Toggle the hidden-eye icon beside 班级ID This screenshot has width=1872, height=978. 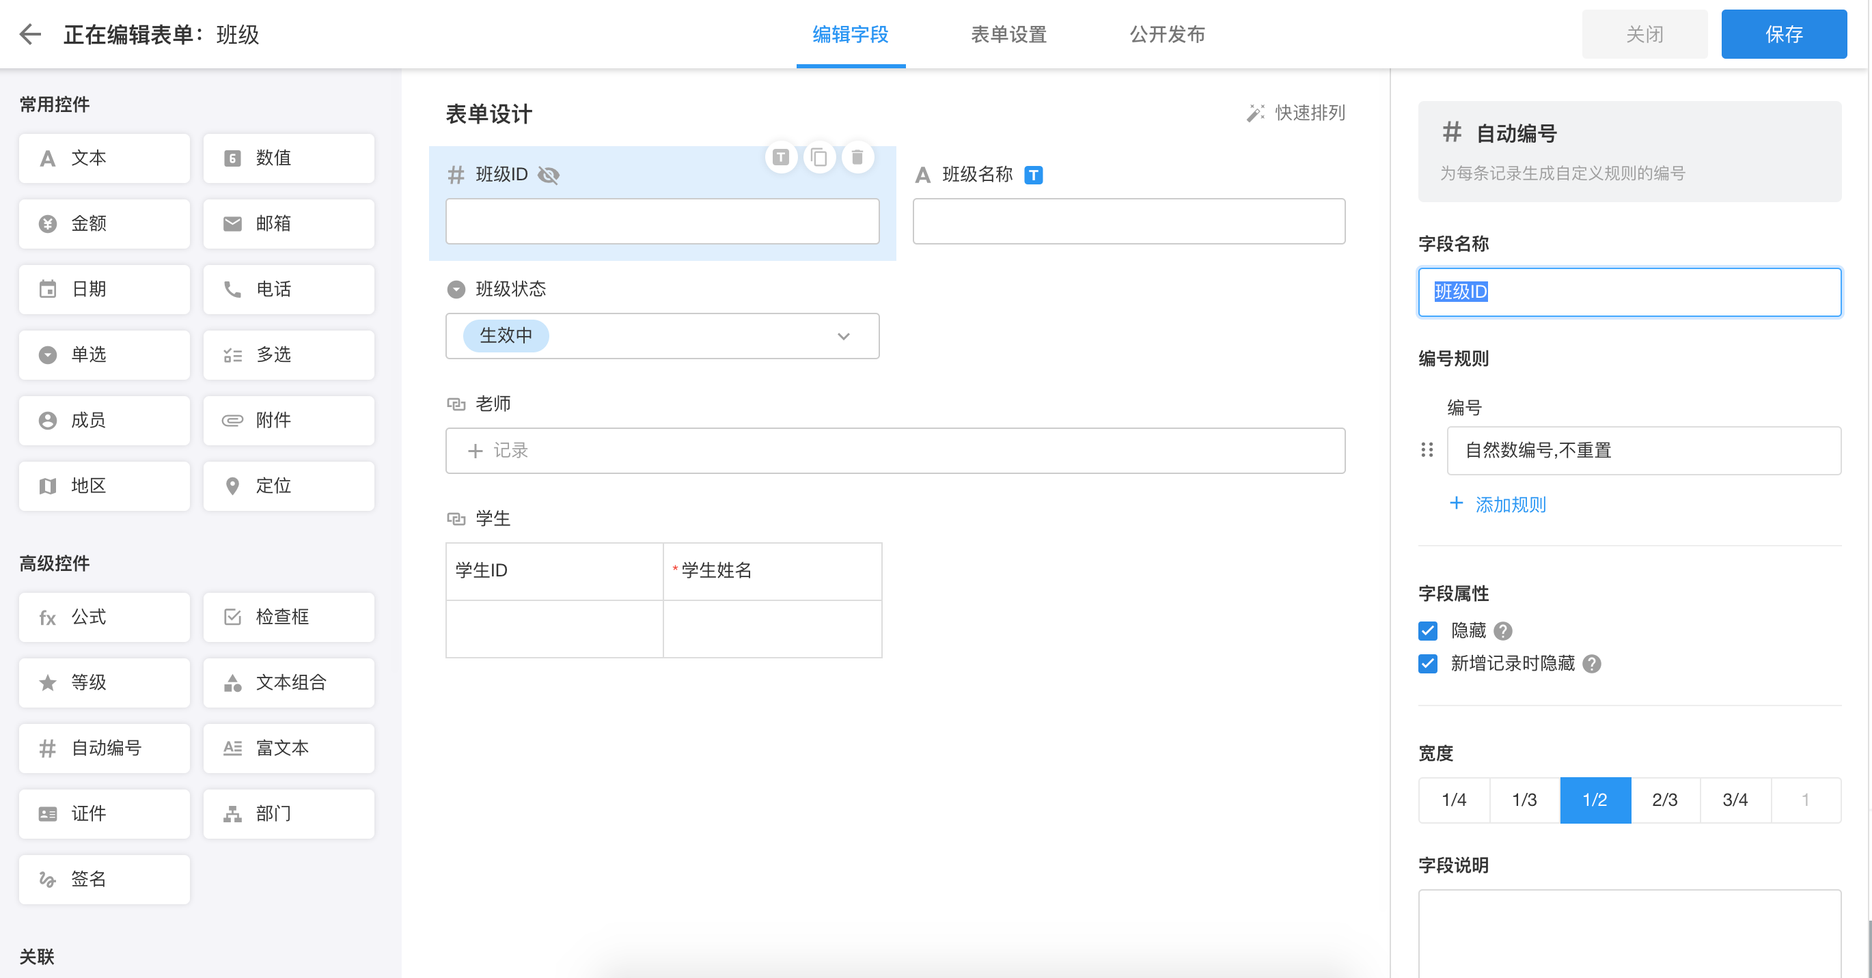[x=549, y=174]
